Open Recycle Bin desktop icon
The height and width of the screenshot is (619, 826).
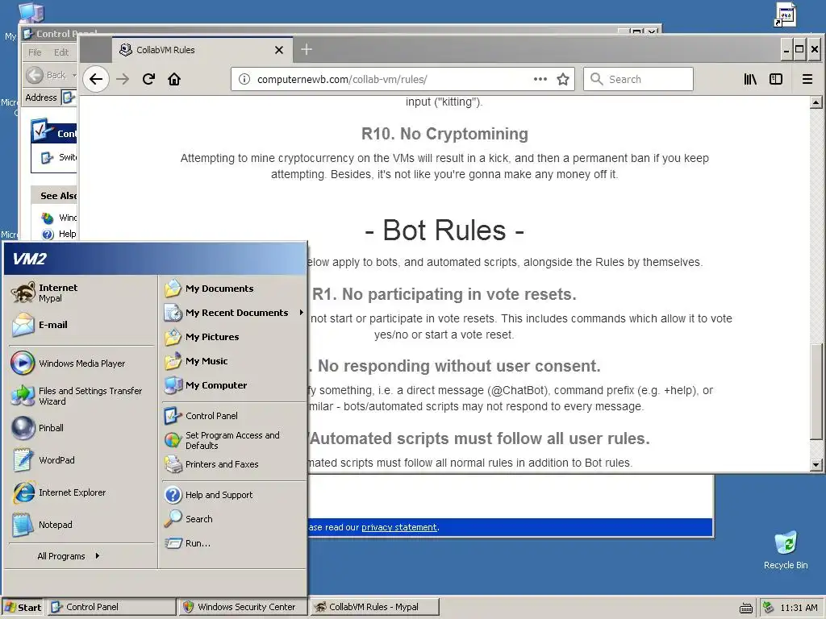pyautogui.click(x=786, y=550)
